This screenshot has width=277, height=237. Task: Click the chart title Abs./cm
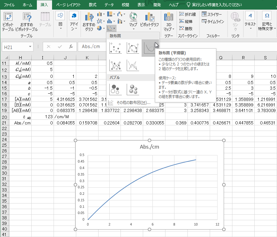149,147
